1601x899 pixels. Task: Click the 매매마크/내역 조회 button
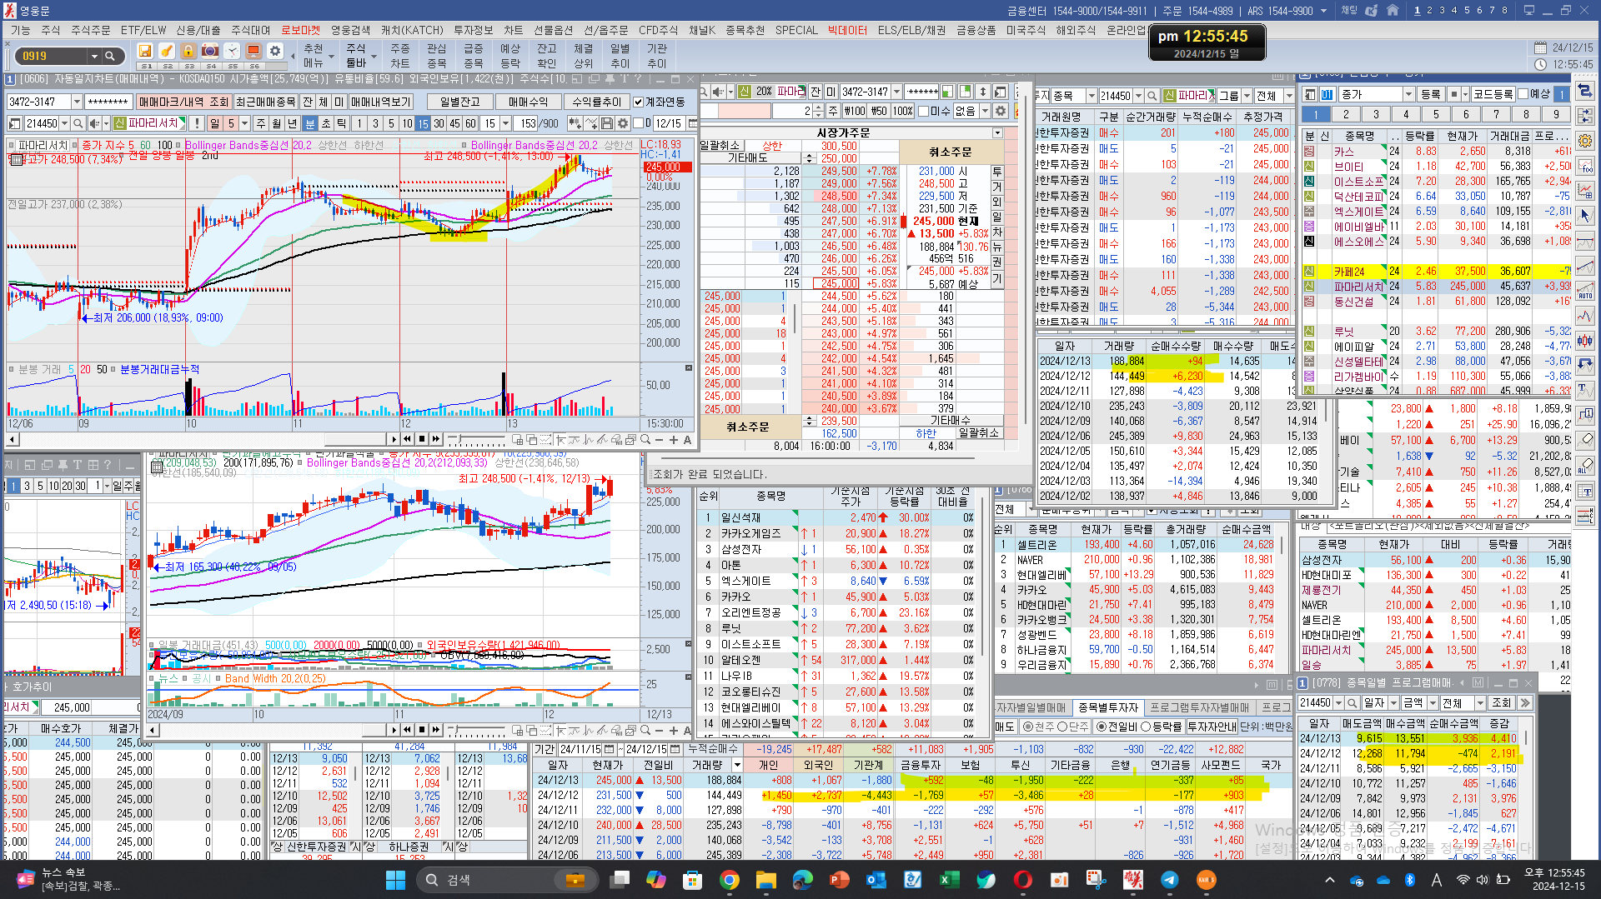coord(183,102)
